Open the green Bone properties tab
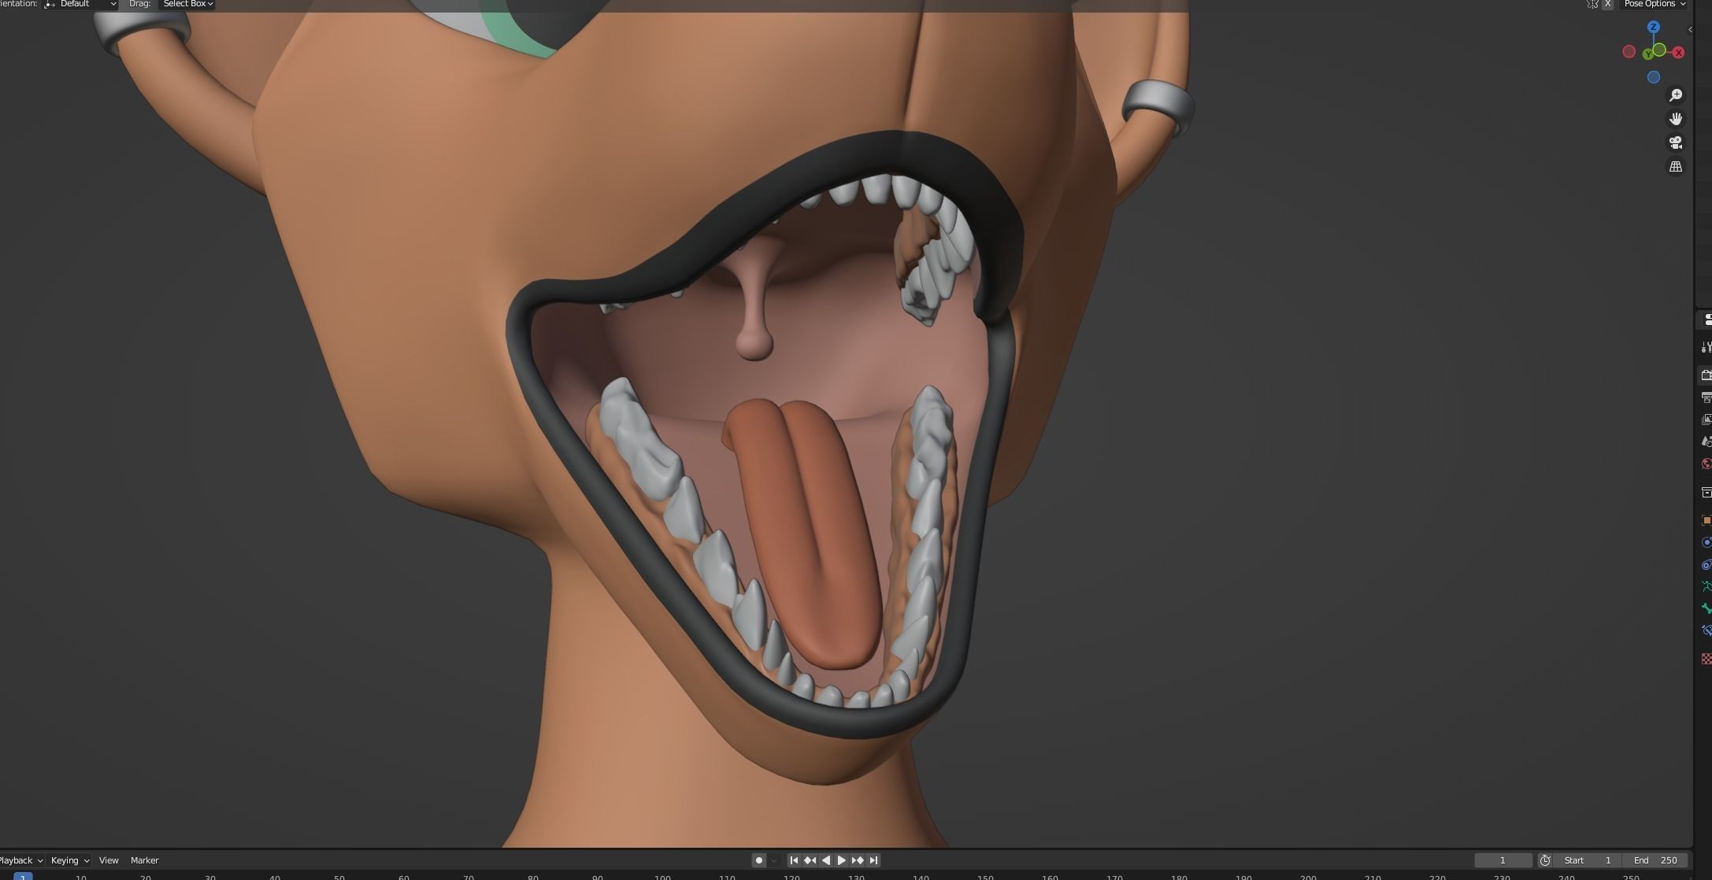 [1706, 608]
